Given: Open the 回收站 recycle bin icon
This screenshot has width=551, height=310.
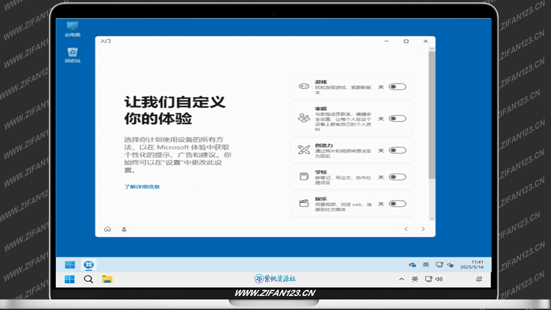Looking at the screenshot, I should tap(72, 55).
